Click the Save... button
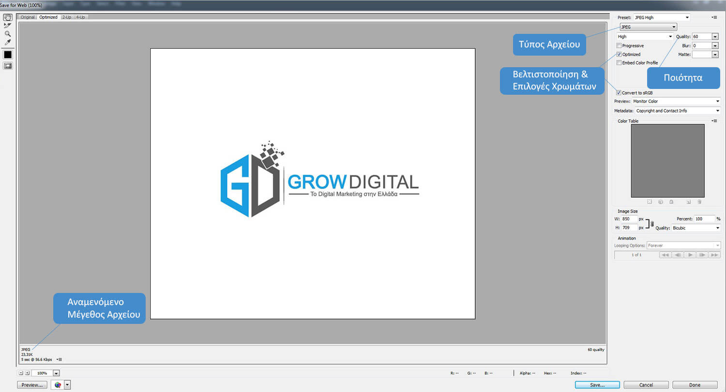The width and height of the screenshot is (726, 392). click(x=597, y=385)
